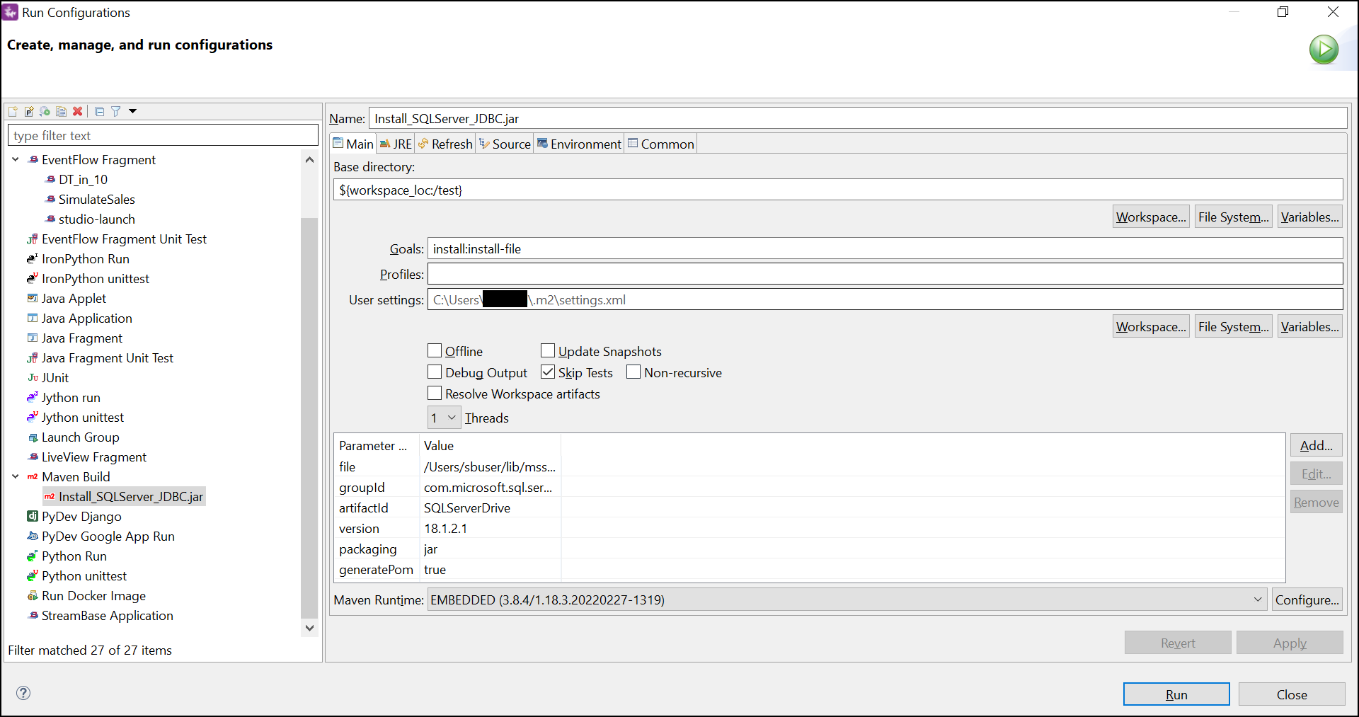
Task: Open the Refresh tab
Action: tap(445, 144)
